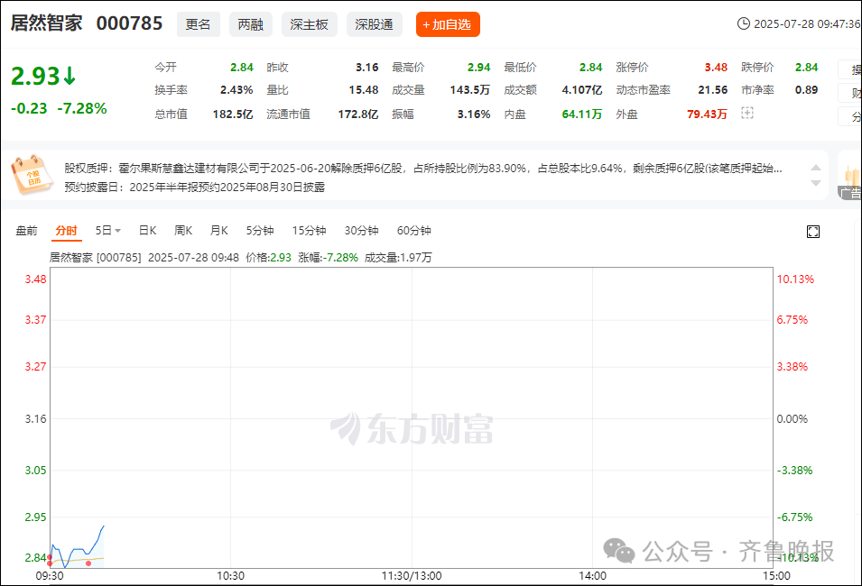Click stock name 居然智家
Image resolution: width=862 pixels, height=586 pixels.
[x=47, y=23]
